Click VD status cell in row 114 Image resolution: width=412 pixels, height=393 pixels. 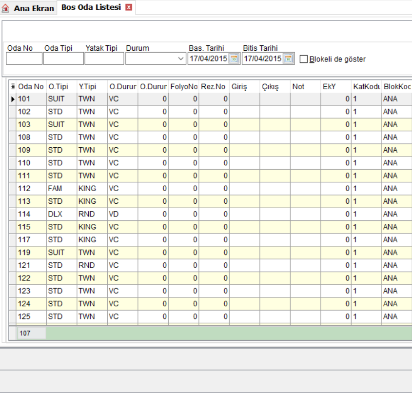(122, 215)
